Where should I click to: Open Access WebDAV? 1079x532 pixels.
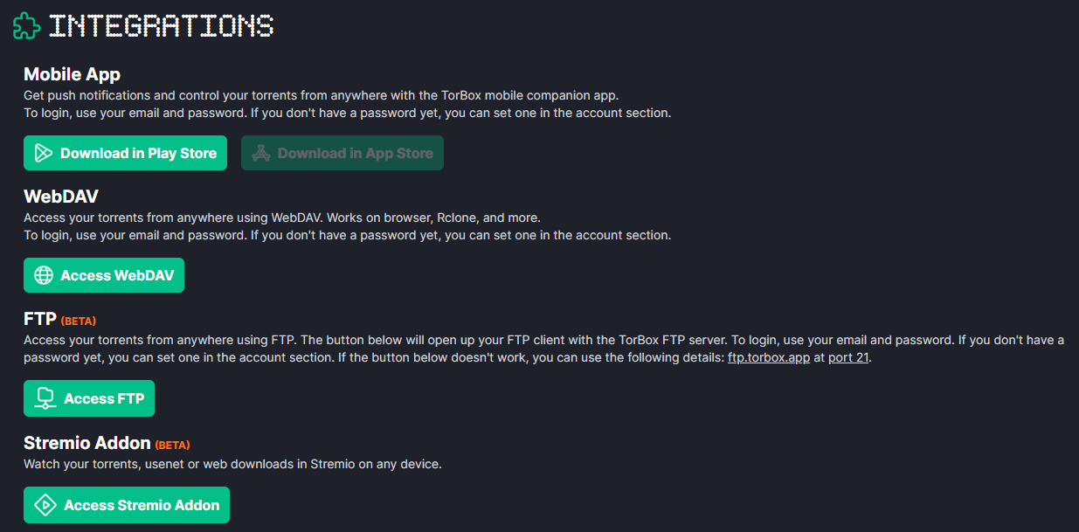(103, 274)
